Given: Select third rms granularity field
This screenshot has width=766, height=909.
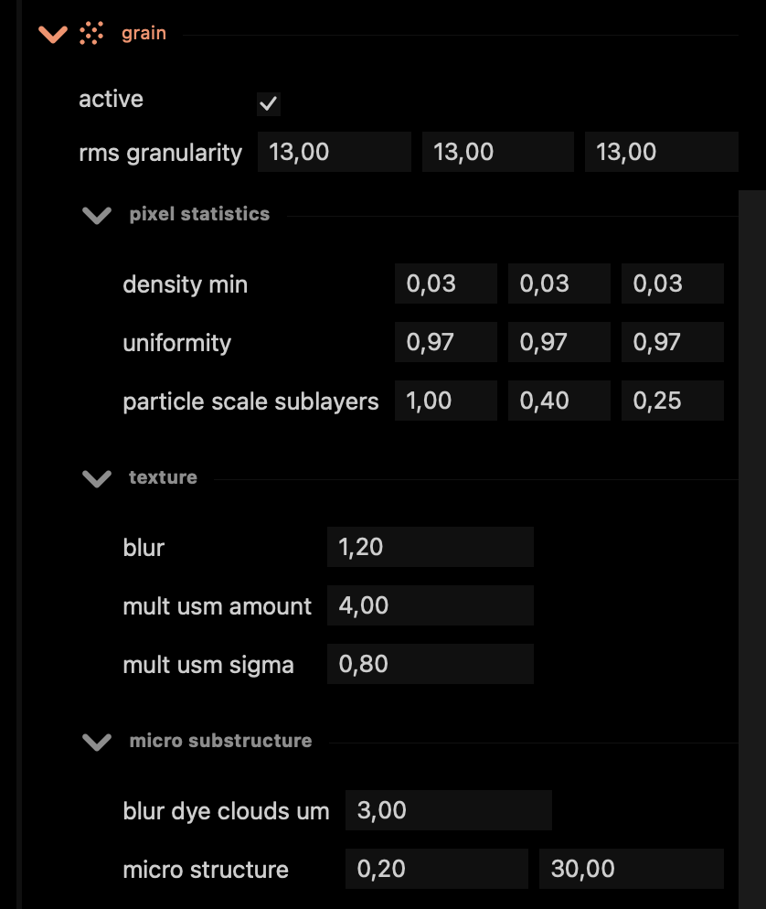Looking at the screenshot, I should tap(661, 152).
